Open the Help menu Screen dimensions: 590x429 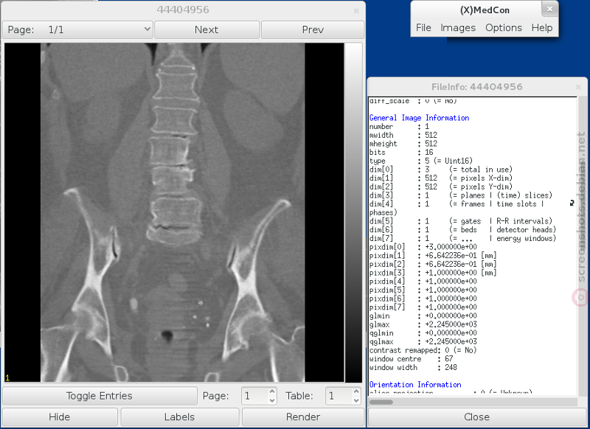point(542,28)
